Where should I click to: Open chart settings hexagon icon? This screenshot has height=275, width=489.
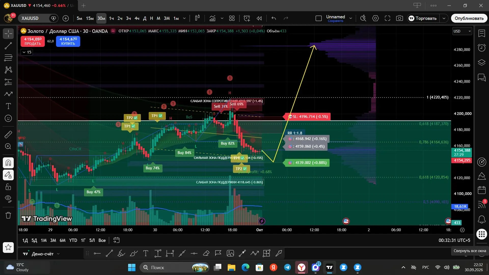(375, 18)
